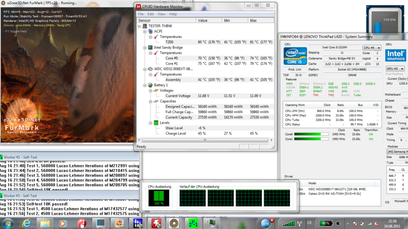The image size is (408, 229).
Task: Collapse the Levels group
Action: click(150, 123)
